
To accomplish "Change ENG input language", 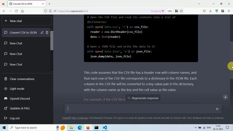I will click(209, 128).
